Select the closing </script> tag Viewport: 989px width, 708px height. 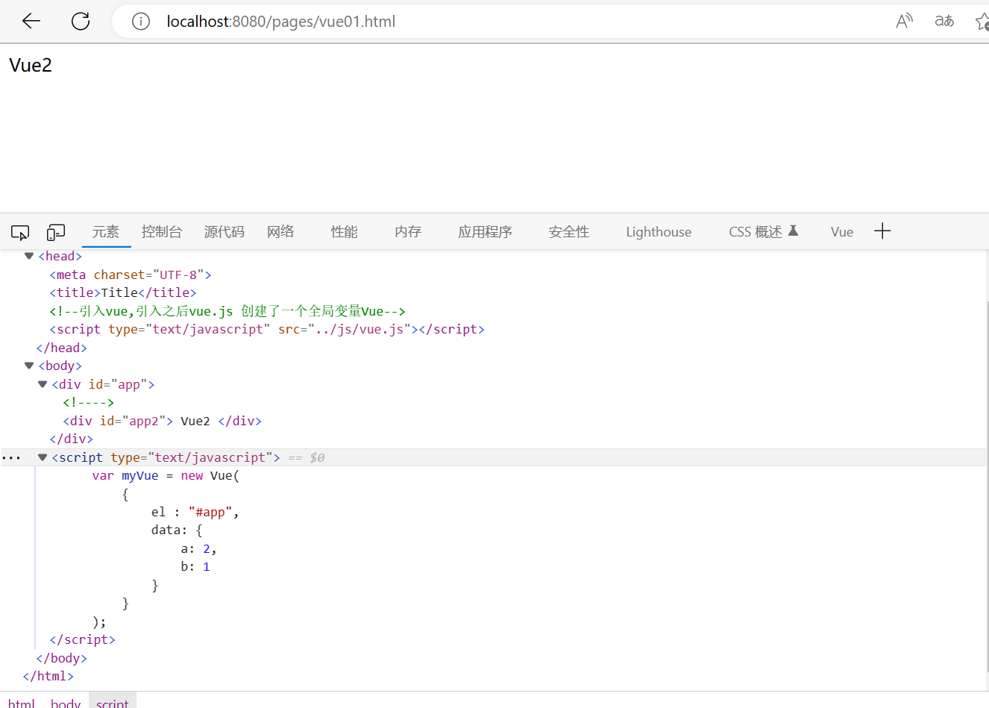coord(82,639)
